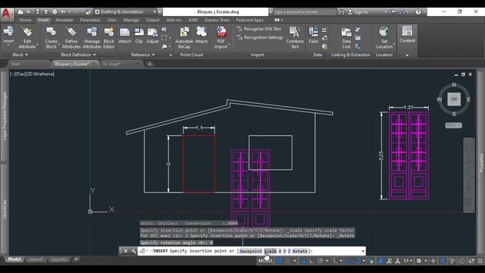The width and height of the screenshot is (485, 273).
Task: Toggle Clean Screen icon in status bar
Action: pos(471,261)
